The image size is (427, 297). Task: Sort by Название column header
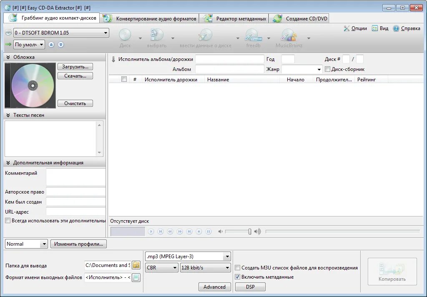[x=242, y=80]
